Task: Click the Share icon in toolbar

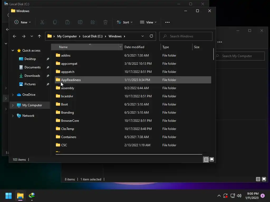Action: [x=93, y=22]
